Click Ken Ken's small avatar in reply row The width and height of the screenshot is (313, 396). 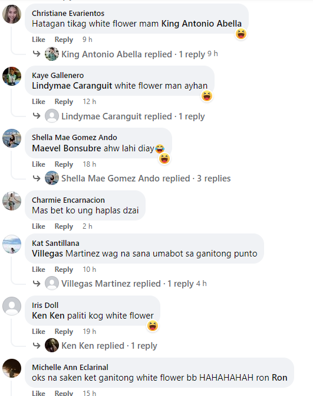[52, 345]
